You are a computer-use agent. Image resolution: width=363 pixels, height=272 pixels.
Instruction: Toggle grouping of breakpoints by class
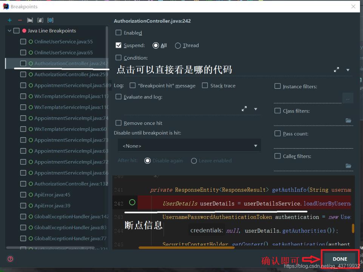(x=40, y=20)
